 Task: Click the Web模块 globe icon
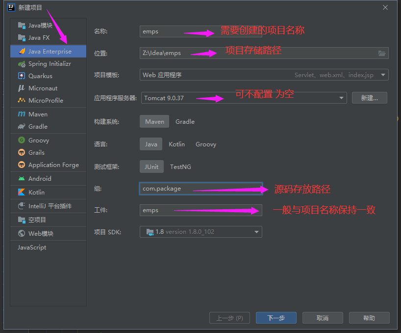pyautogui.click(x=22, y=233)
